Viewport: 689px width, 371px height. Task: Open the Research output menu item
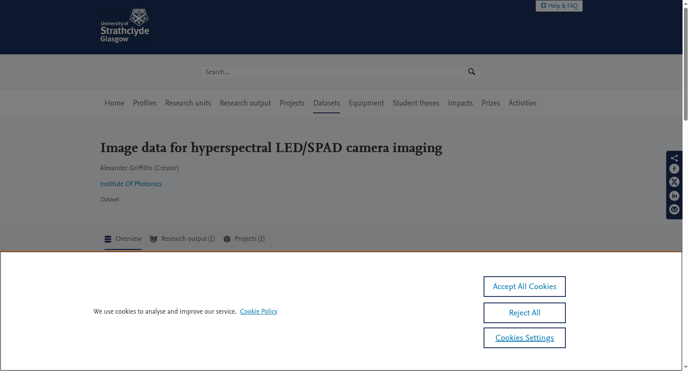(x=245, y=103)
